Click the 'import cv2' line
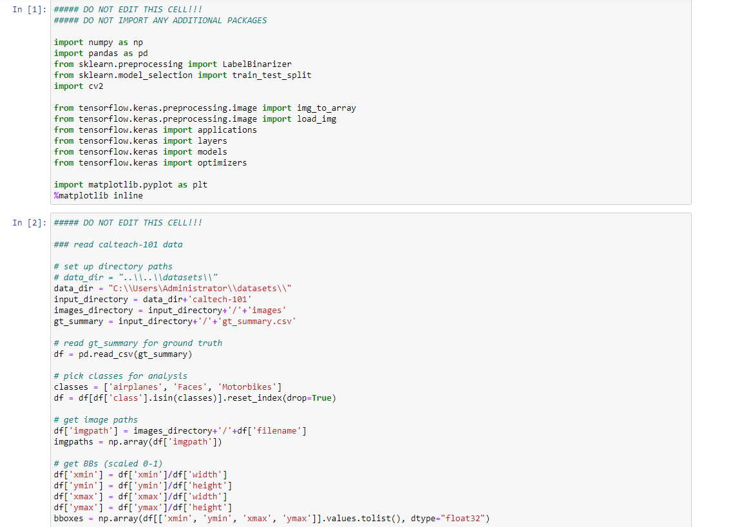The image size is (742, 527). (79, 86)
